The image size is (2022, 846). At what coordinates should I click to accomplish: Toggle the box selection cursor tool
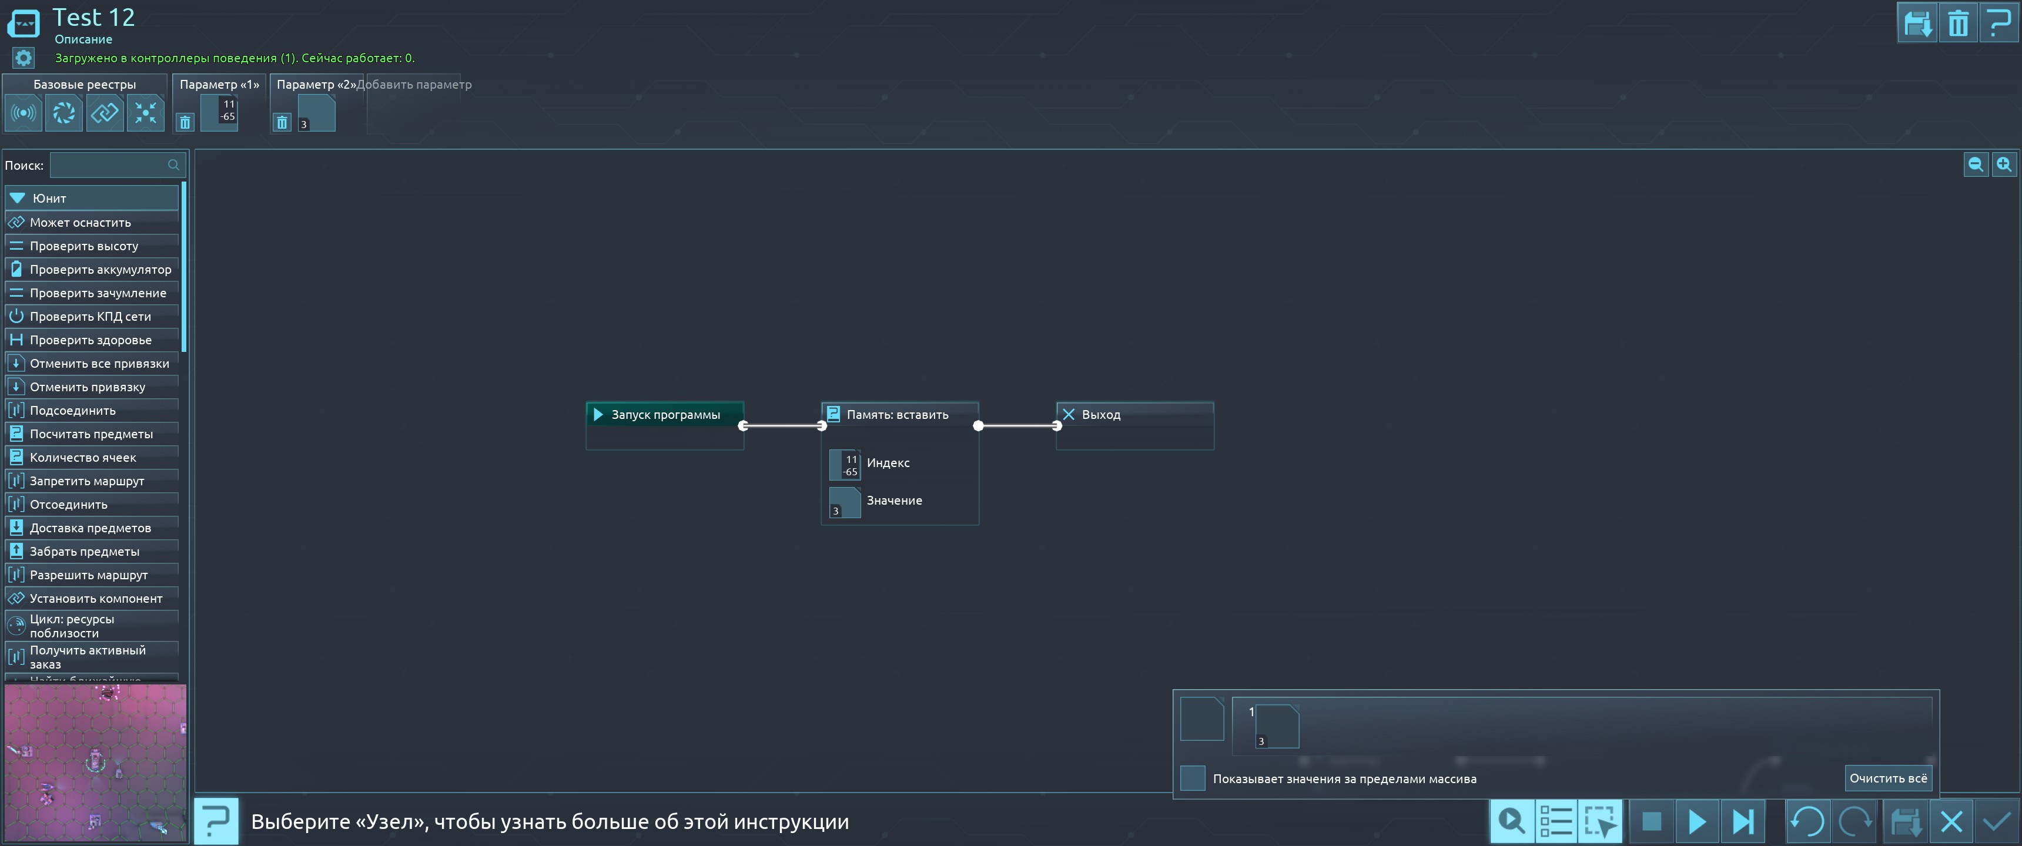1600,822
